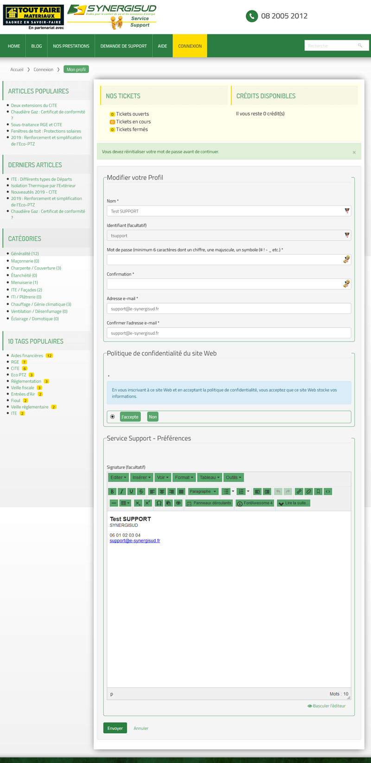This screenshot has height=763, width=371.
Task: Open the Outils editor menu
Action: pos(233,478)
